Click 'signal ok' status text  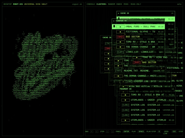(77, 4)
